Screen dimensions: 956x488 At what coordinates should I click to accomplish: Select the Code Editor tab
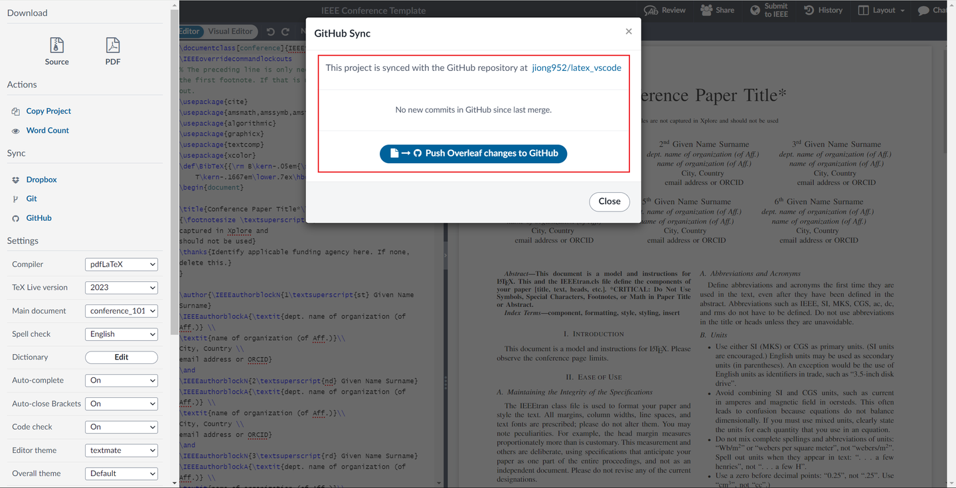190,31
